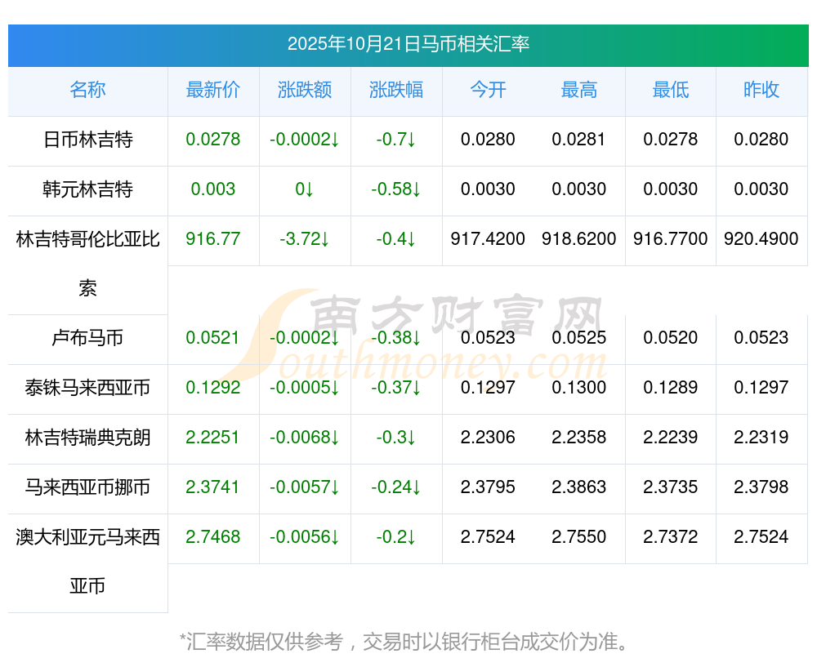
Task: Click change amount -0.0068↓
Action: (x=305, y=438)
